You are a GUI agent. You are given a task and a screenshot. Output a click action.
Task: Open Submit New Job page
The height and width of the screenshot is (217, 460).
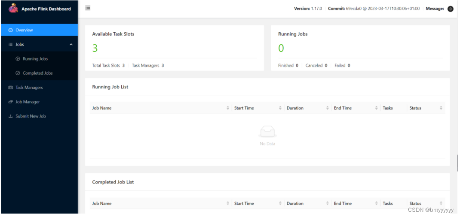40,116
